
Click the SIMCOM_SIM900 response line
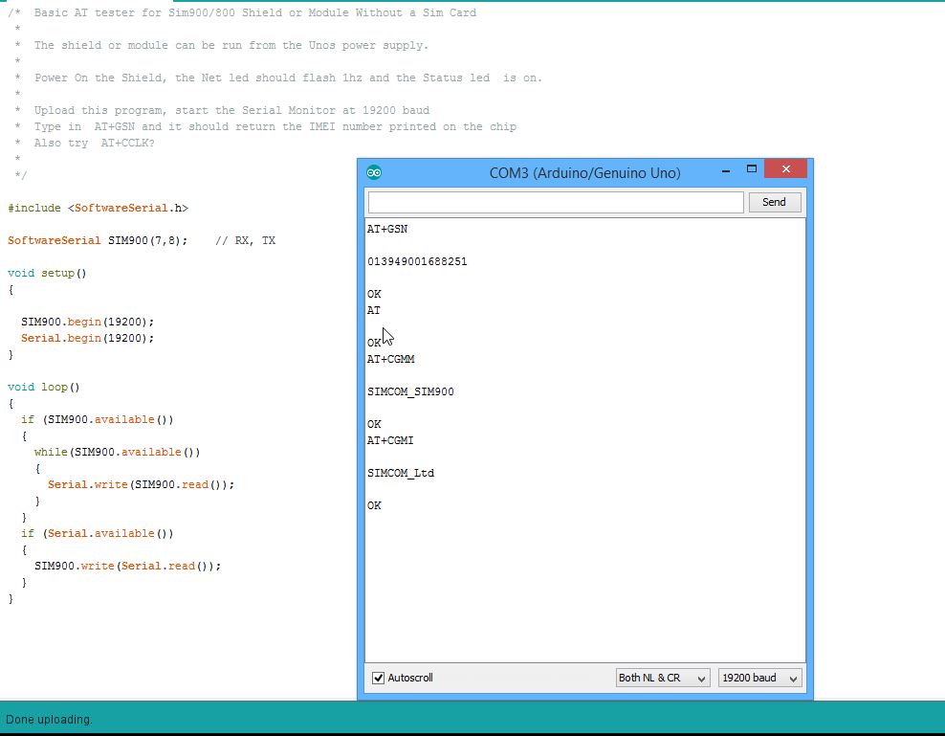[410, 391]
